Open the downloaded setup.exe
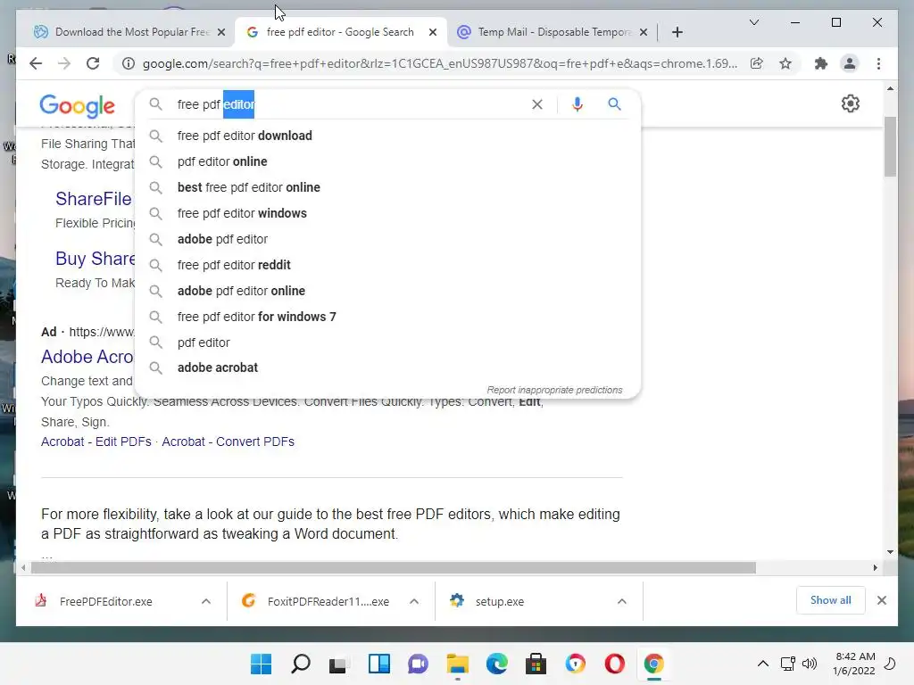This screenshot has height=685, width=914. point(499,601)
